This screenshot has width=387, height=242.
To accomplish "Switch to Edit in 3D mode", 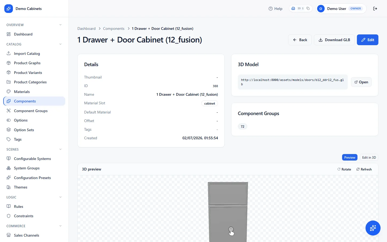I will (369, 158).
